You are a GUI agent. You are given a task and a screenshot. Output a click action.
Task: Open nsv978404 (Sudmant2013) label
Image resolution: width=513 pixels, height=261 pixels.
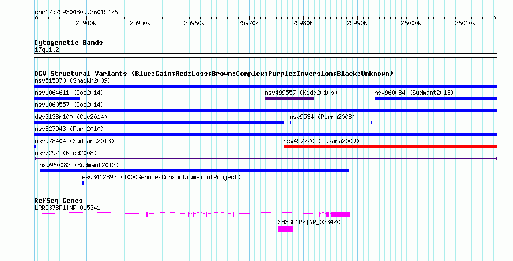point(74,141)
